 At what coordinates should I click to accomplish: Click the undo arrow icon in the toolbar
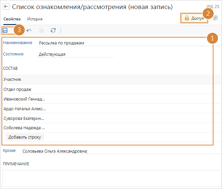click(x=29, y=30)
